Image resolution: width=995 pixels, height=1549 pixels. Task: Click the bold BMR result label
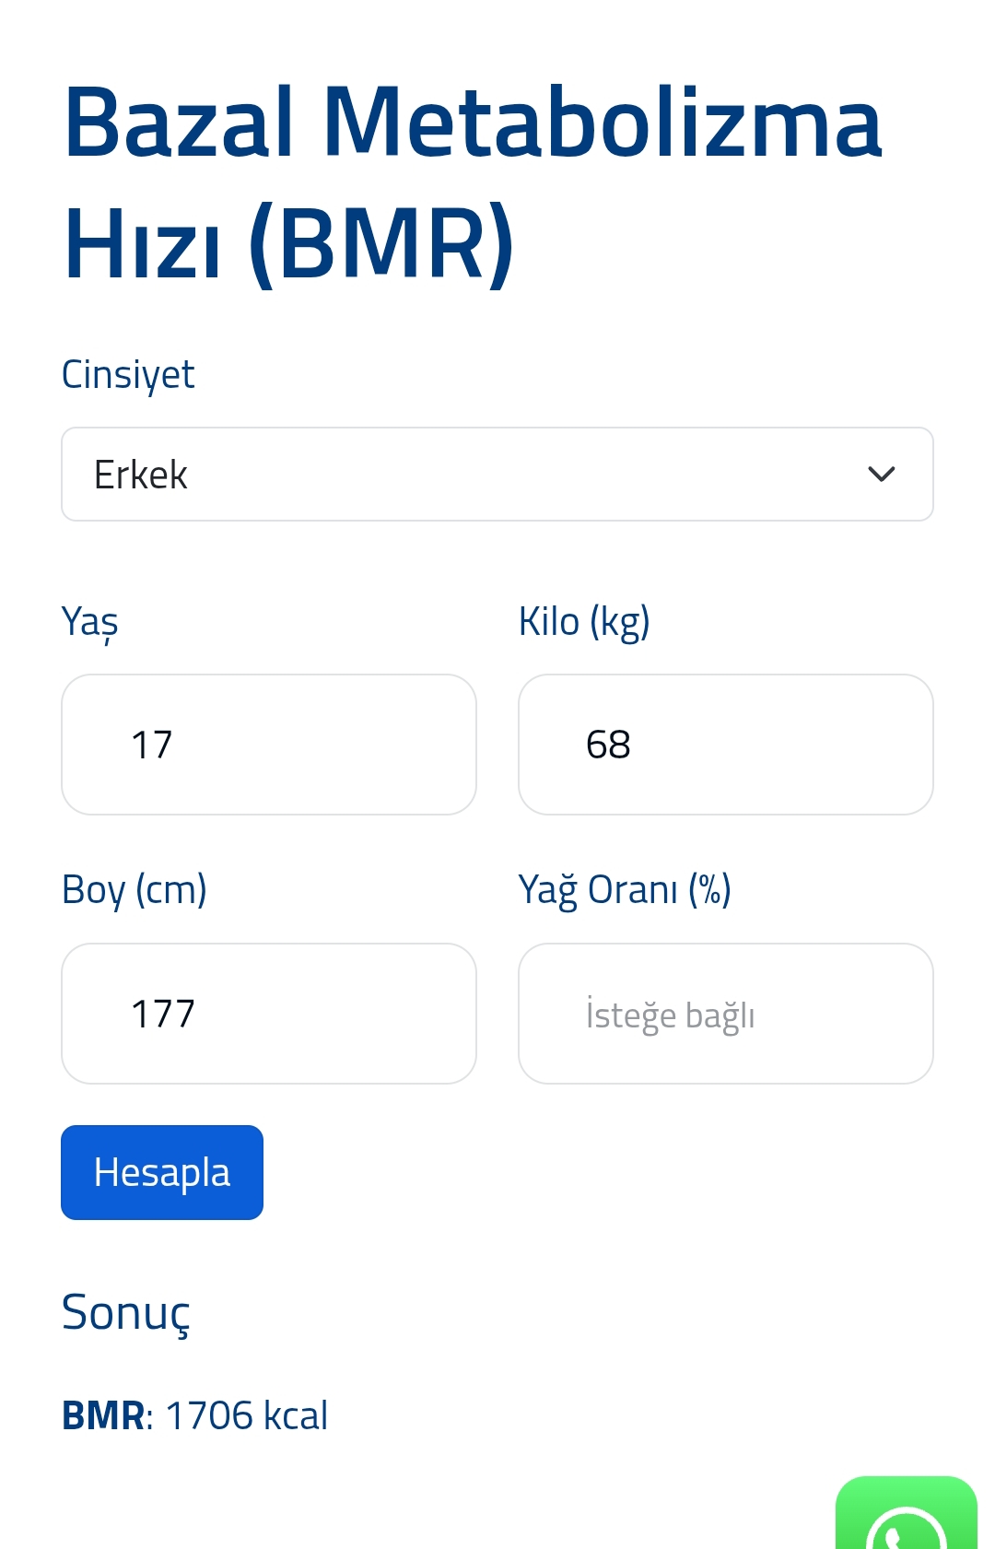[x=102, y=1416]
